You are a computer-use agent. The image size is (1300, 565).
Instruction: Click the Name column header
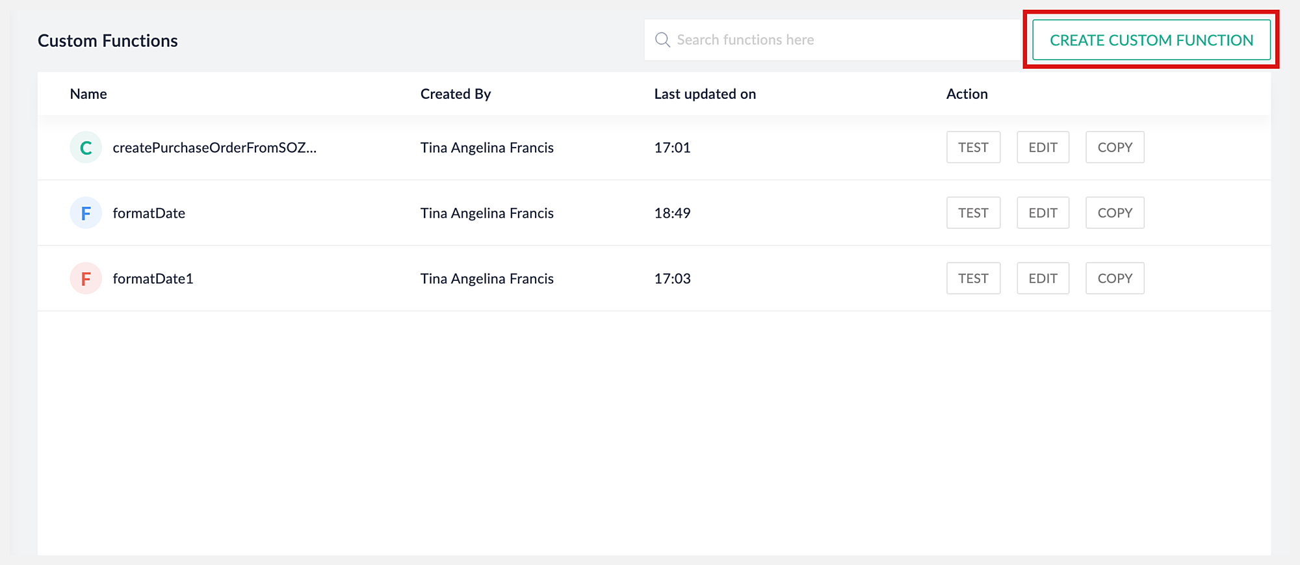click(88, 94)
